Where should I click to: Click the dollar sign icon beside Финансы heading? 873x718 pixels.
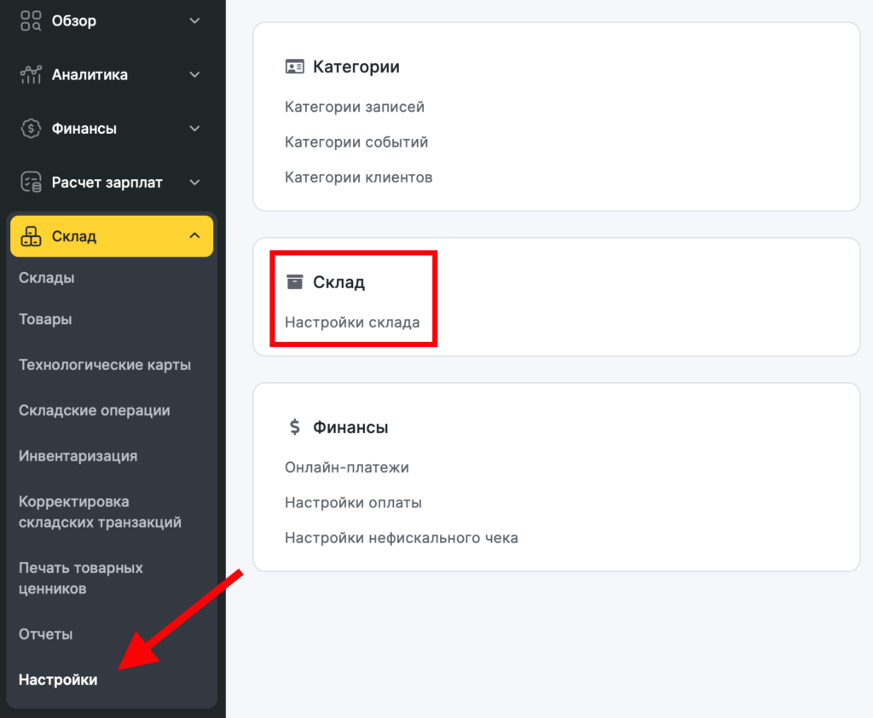[295, 427]
